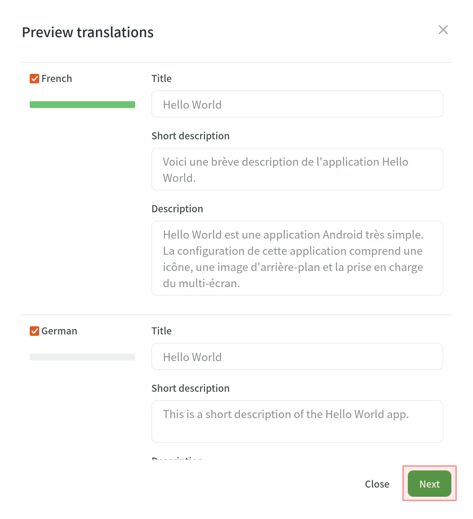Click the partially visible German Description label

click(177, 459)
